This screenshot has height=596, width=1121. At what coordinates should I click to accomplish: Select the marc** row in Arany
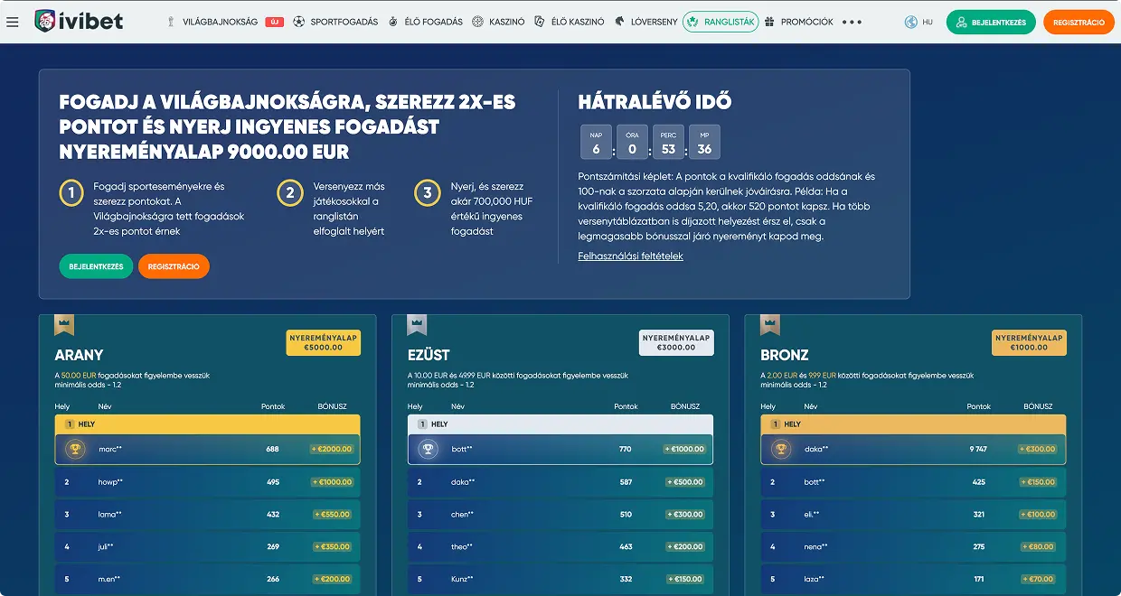(x=208, y=449)
